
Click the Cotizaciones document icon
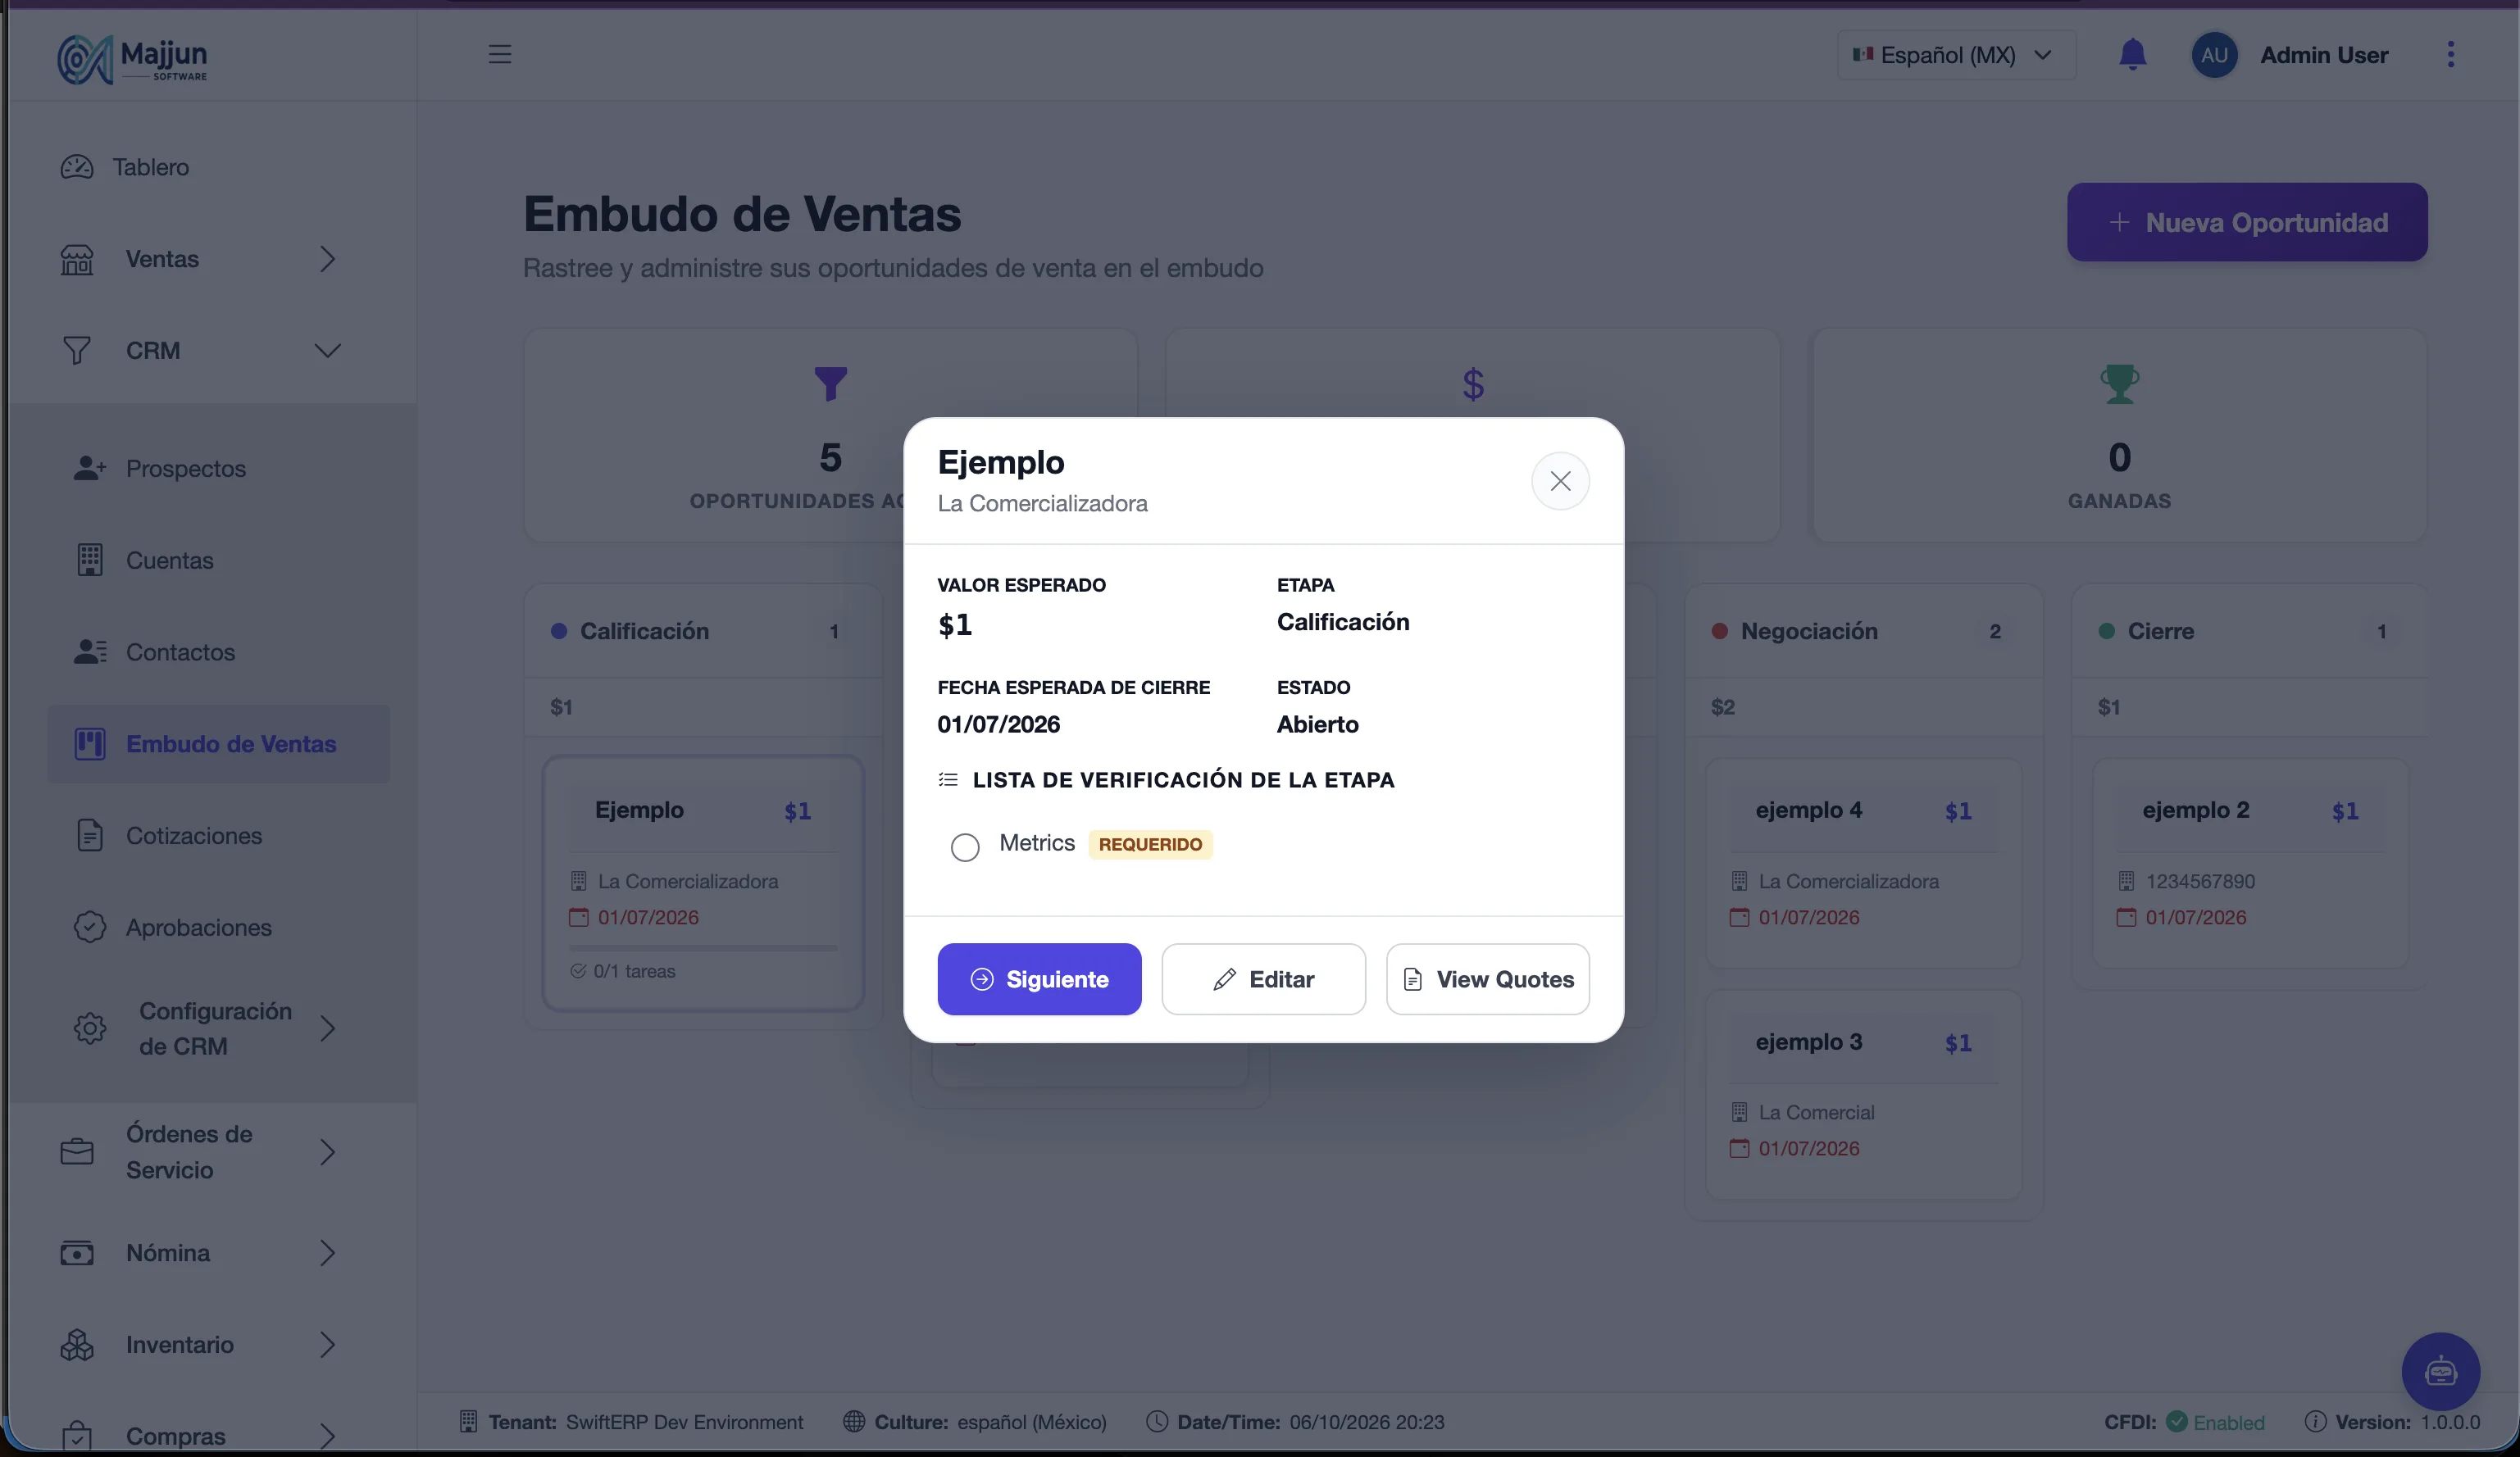tap(90, 835)
